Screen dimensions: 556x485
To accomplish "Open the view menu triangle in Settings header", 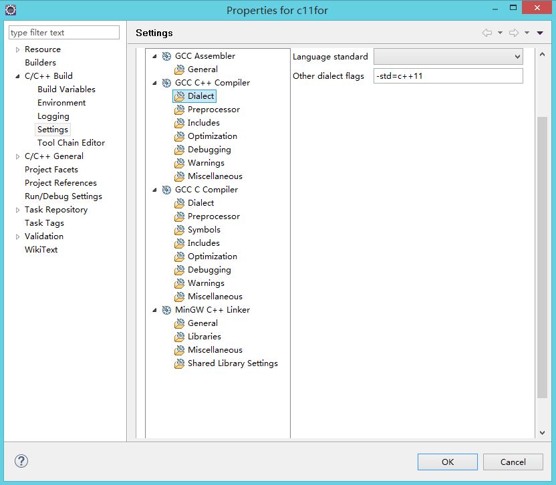I will tap(540, 33).
